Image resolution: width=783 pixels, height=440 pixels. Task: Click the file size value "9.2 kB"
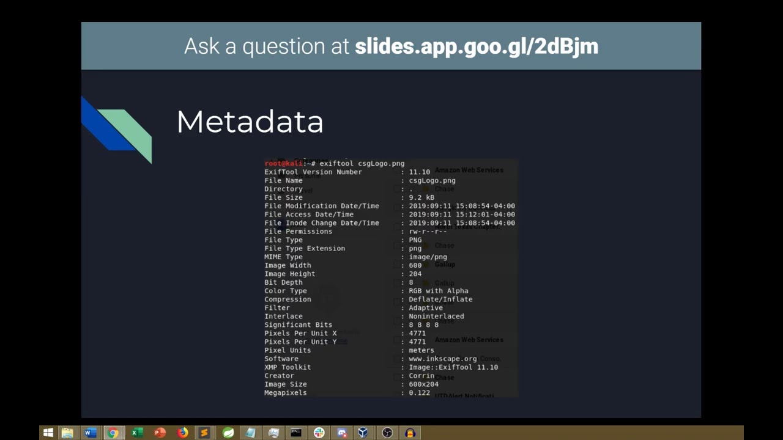tap(421, 197)
